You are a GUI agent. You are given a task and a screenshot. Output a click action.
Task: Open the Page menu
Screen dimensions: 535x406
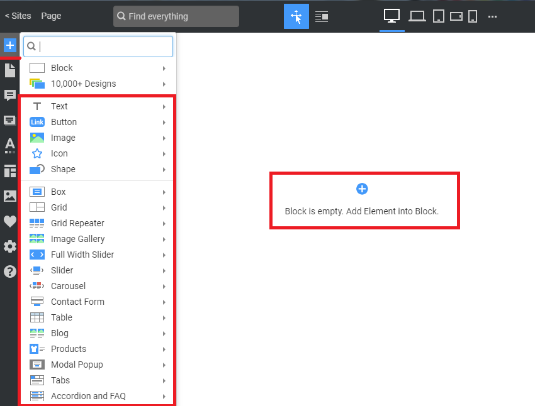coord(51,16)
